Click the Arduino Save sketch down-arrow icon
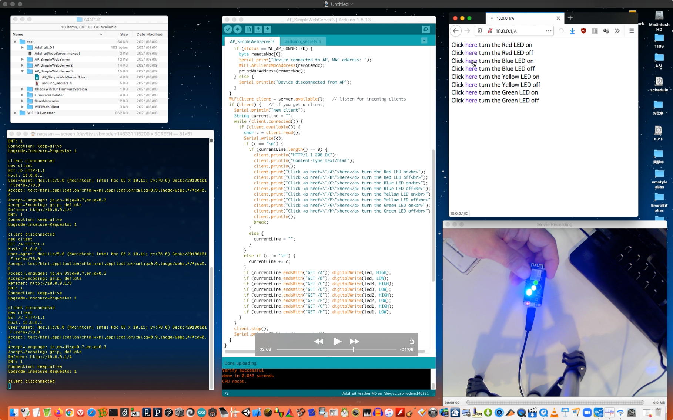Image resolution: width=673 pixels, height=420 pixels. pos(268,29)
